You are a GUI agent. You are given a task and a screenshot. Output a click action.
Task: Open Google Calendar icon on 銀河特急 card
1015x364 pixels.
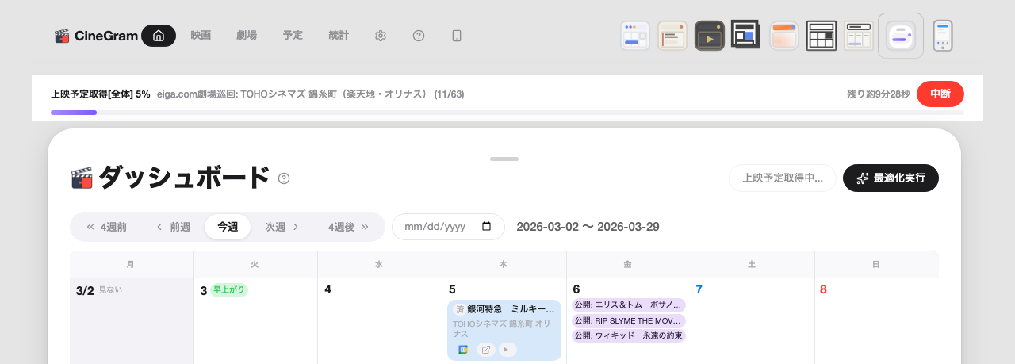[x=463, y=350]
